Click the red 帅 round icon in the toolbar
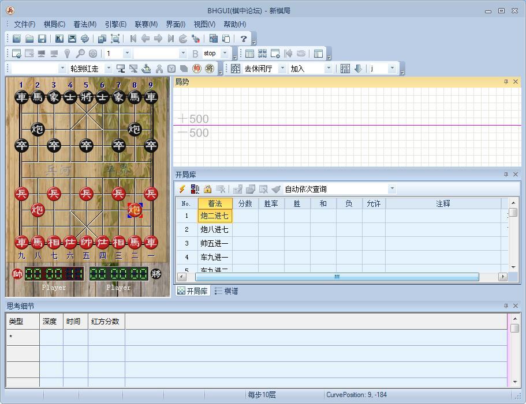This screenshot has width=526, height=404. pyautogui.click(x=197, y=69)
